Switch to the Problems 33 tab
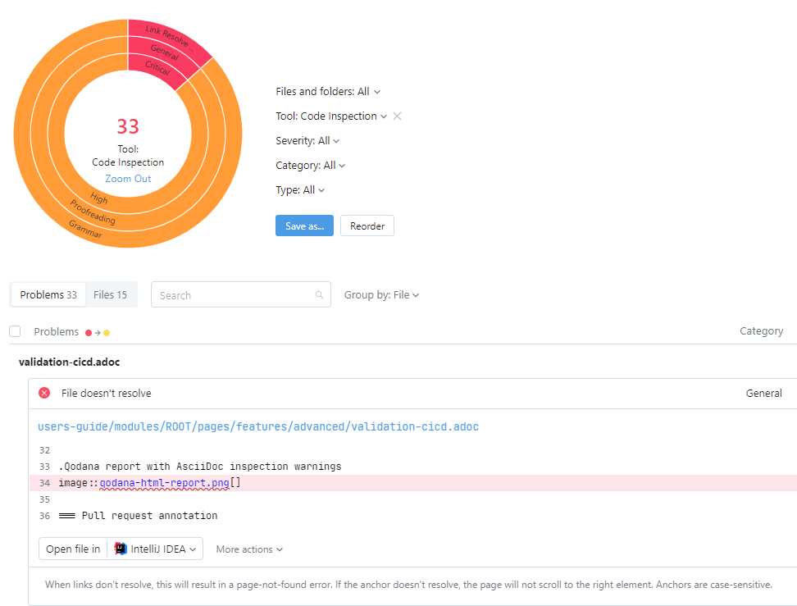This screenshot has height=606, width=797. click(48, 295)
